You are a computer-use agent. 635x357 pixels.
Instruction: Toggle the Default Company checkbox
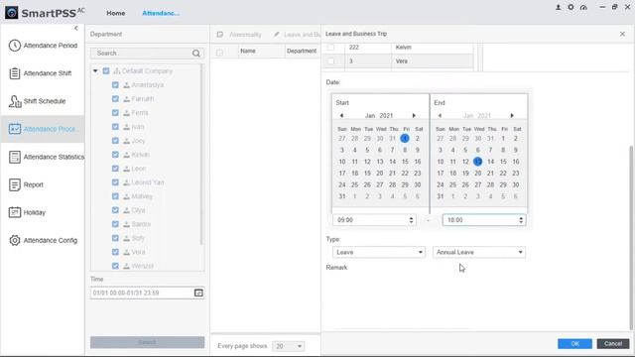pyautogui.click(x=106, y=70)
